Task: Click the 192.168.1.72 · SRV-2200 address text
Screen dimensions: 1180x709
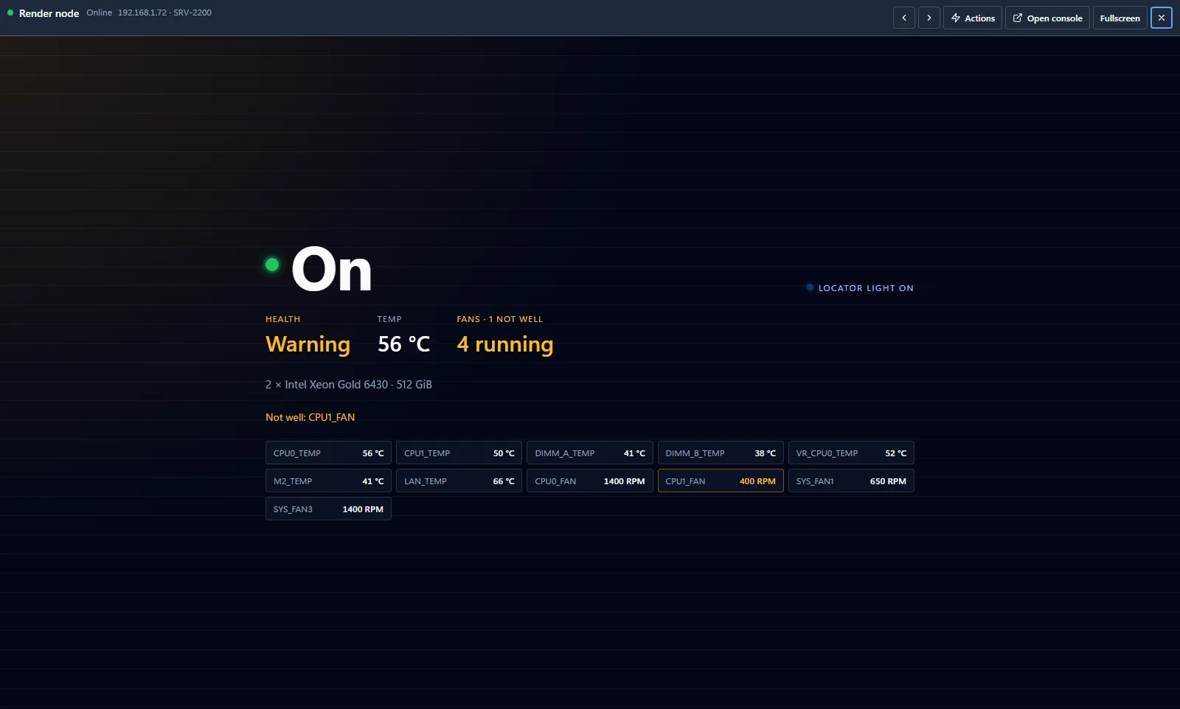Action: click(x=164, y=13)
